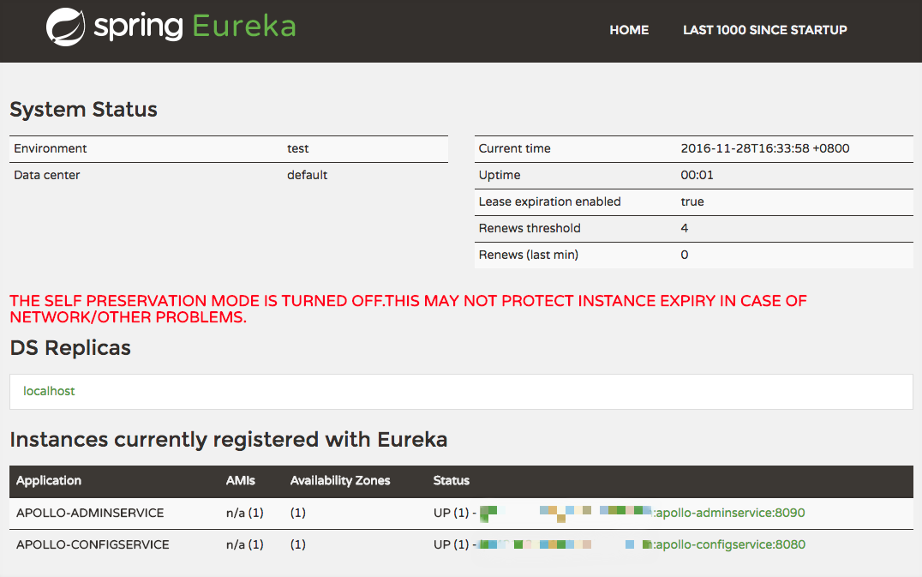The height and width of the screenshot is (577, 922).
Task: Open LAST 1000 SINCE STARTUP page
Action: coord(764,30)
